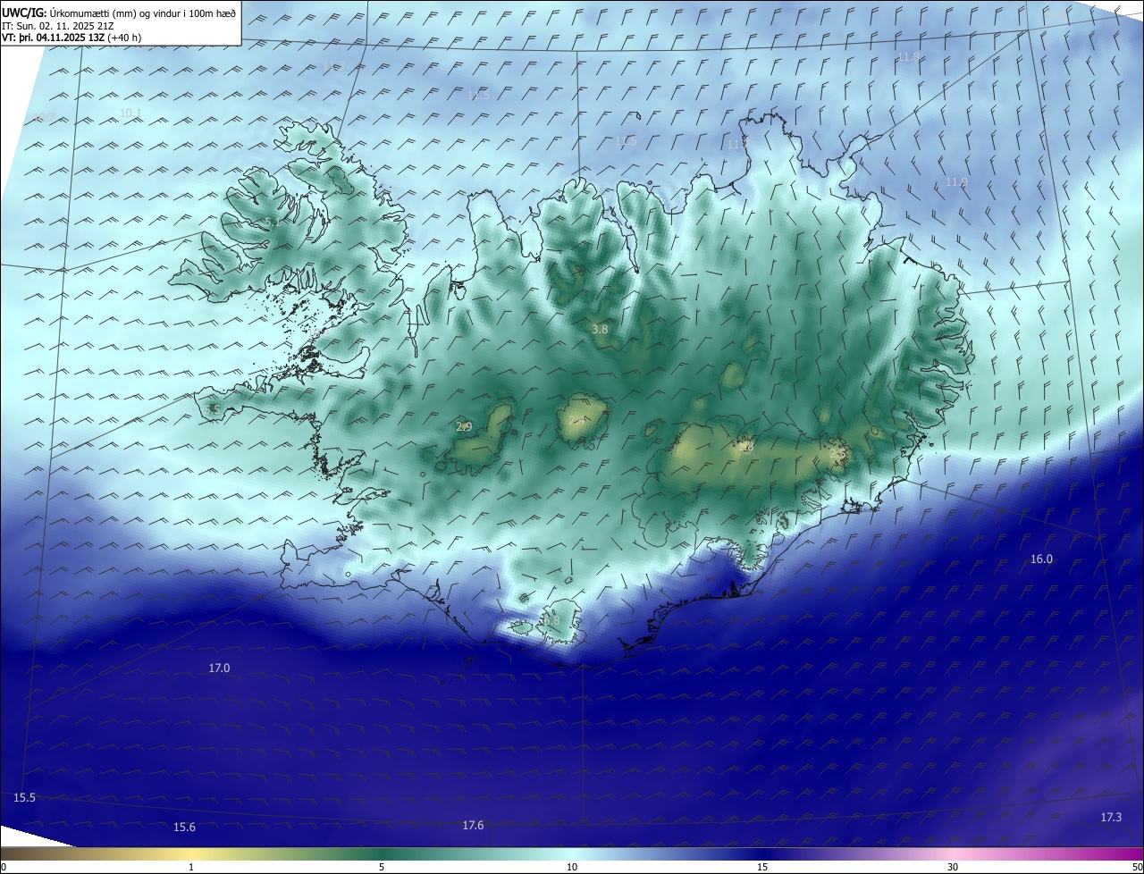
Task: Click the initial time 'IT: Sun. 02. 11. 2025 21Z'
Action: click(57, 26)
